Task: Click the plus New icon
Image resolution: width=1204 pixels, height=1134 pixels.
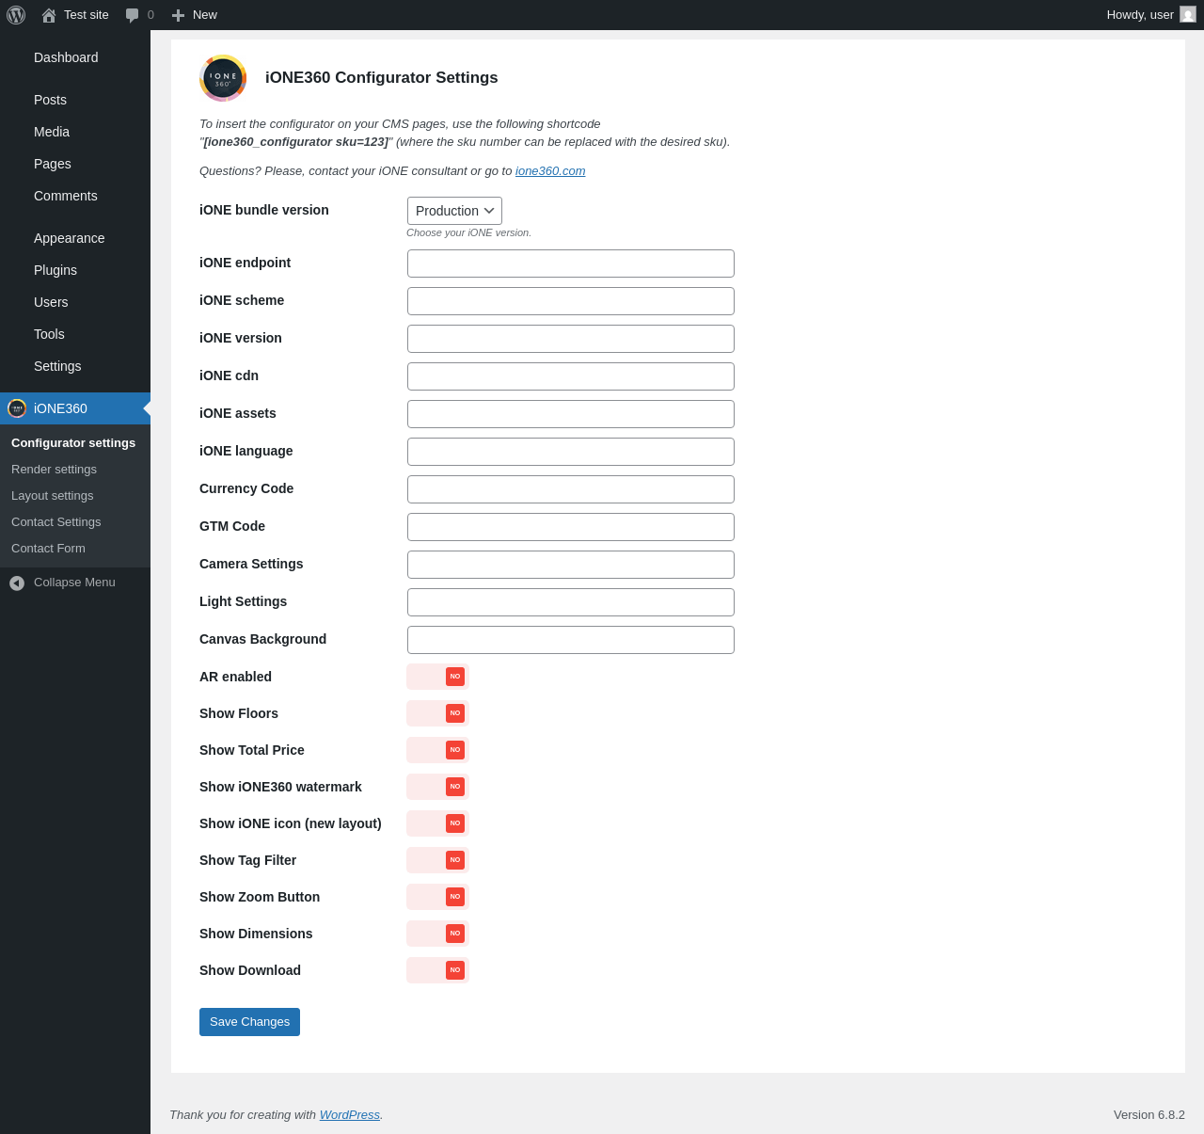Action: point(178,15)
